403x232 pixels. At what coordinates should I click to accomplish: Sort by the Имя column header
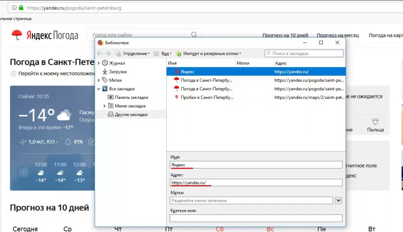click(x=200, y=63)
